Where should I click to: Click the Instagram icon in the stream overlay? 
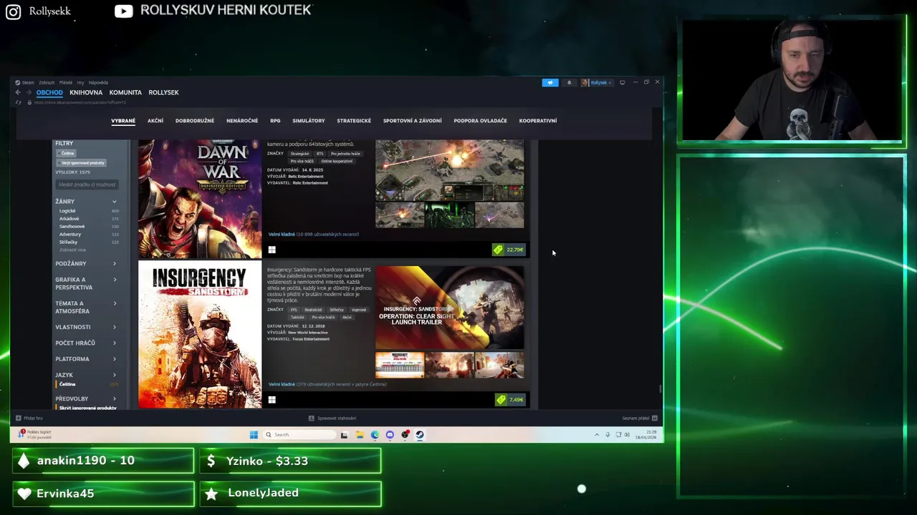13,11
